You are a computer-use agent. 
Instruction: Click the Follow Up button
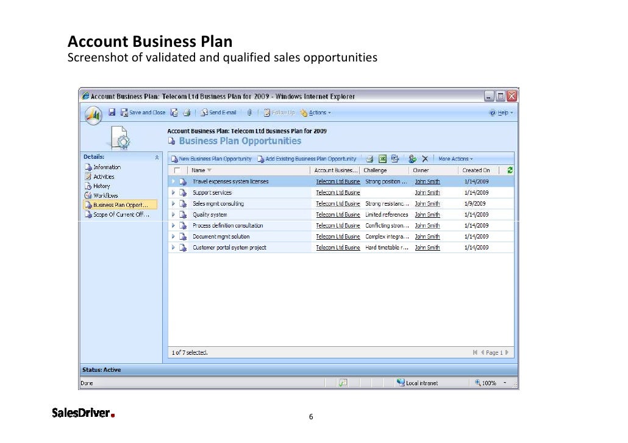coord(279,113)
